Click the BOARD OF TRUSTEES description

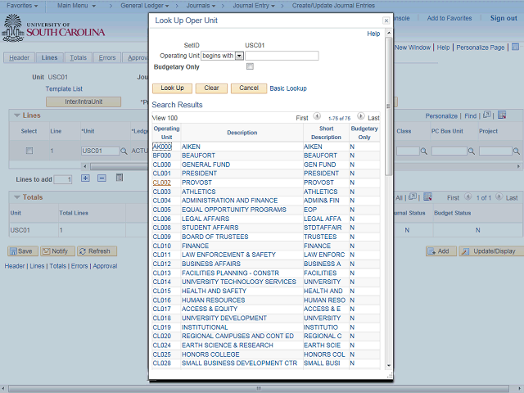tap(215, 237)
